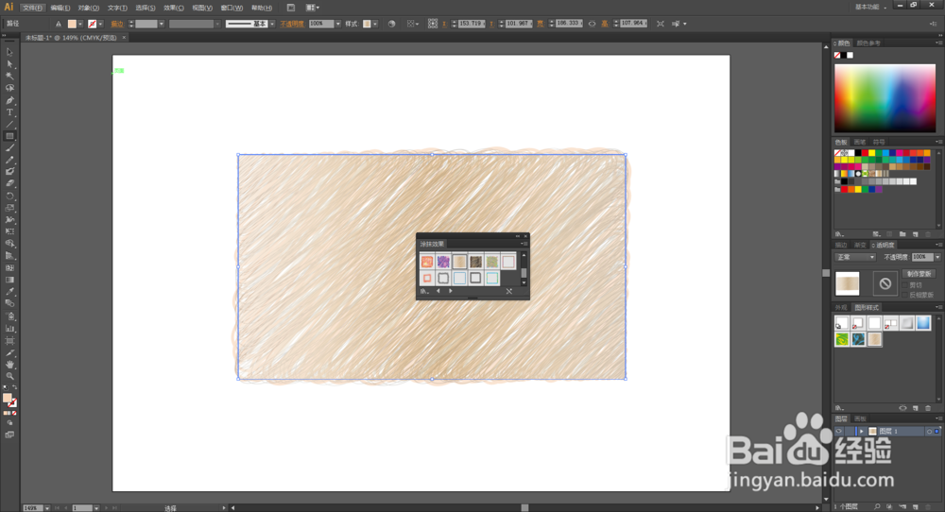Select the Type tool
Viewport: 945px width, 512px height.
click(x=9, y=112)
